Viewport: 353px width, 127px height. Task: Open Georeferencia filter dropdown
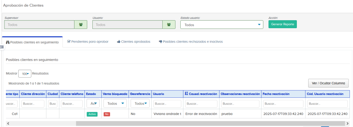(140, 103)
